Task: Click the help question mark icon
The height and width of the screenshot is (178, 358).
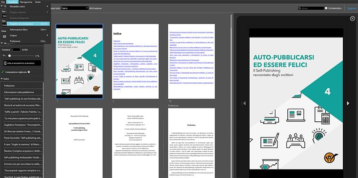Action: click(29, 72)
